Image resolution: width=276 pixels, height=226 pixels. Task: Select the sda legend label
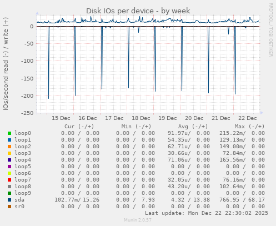[19, 200]
